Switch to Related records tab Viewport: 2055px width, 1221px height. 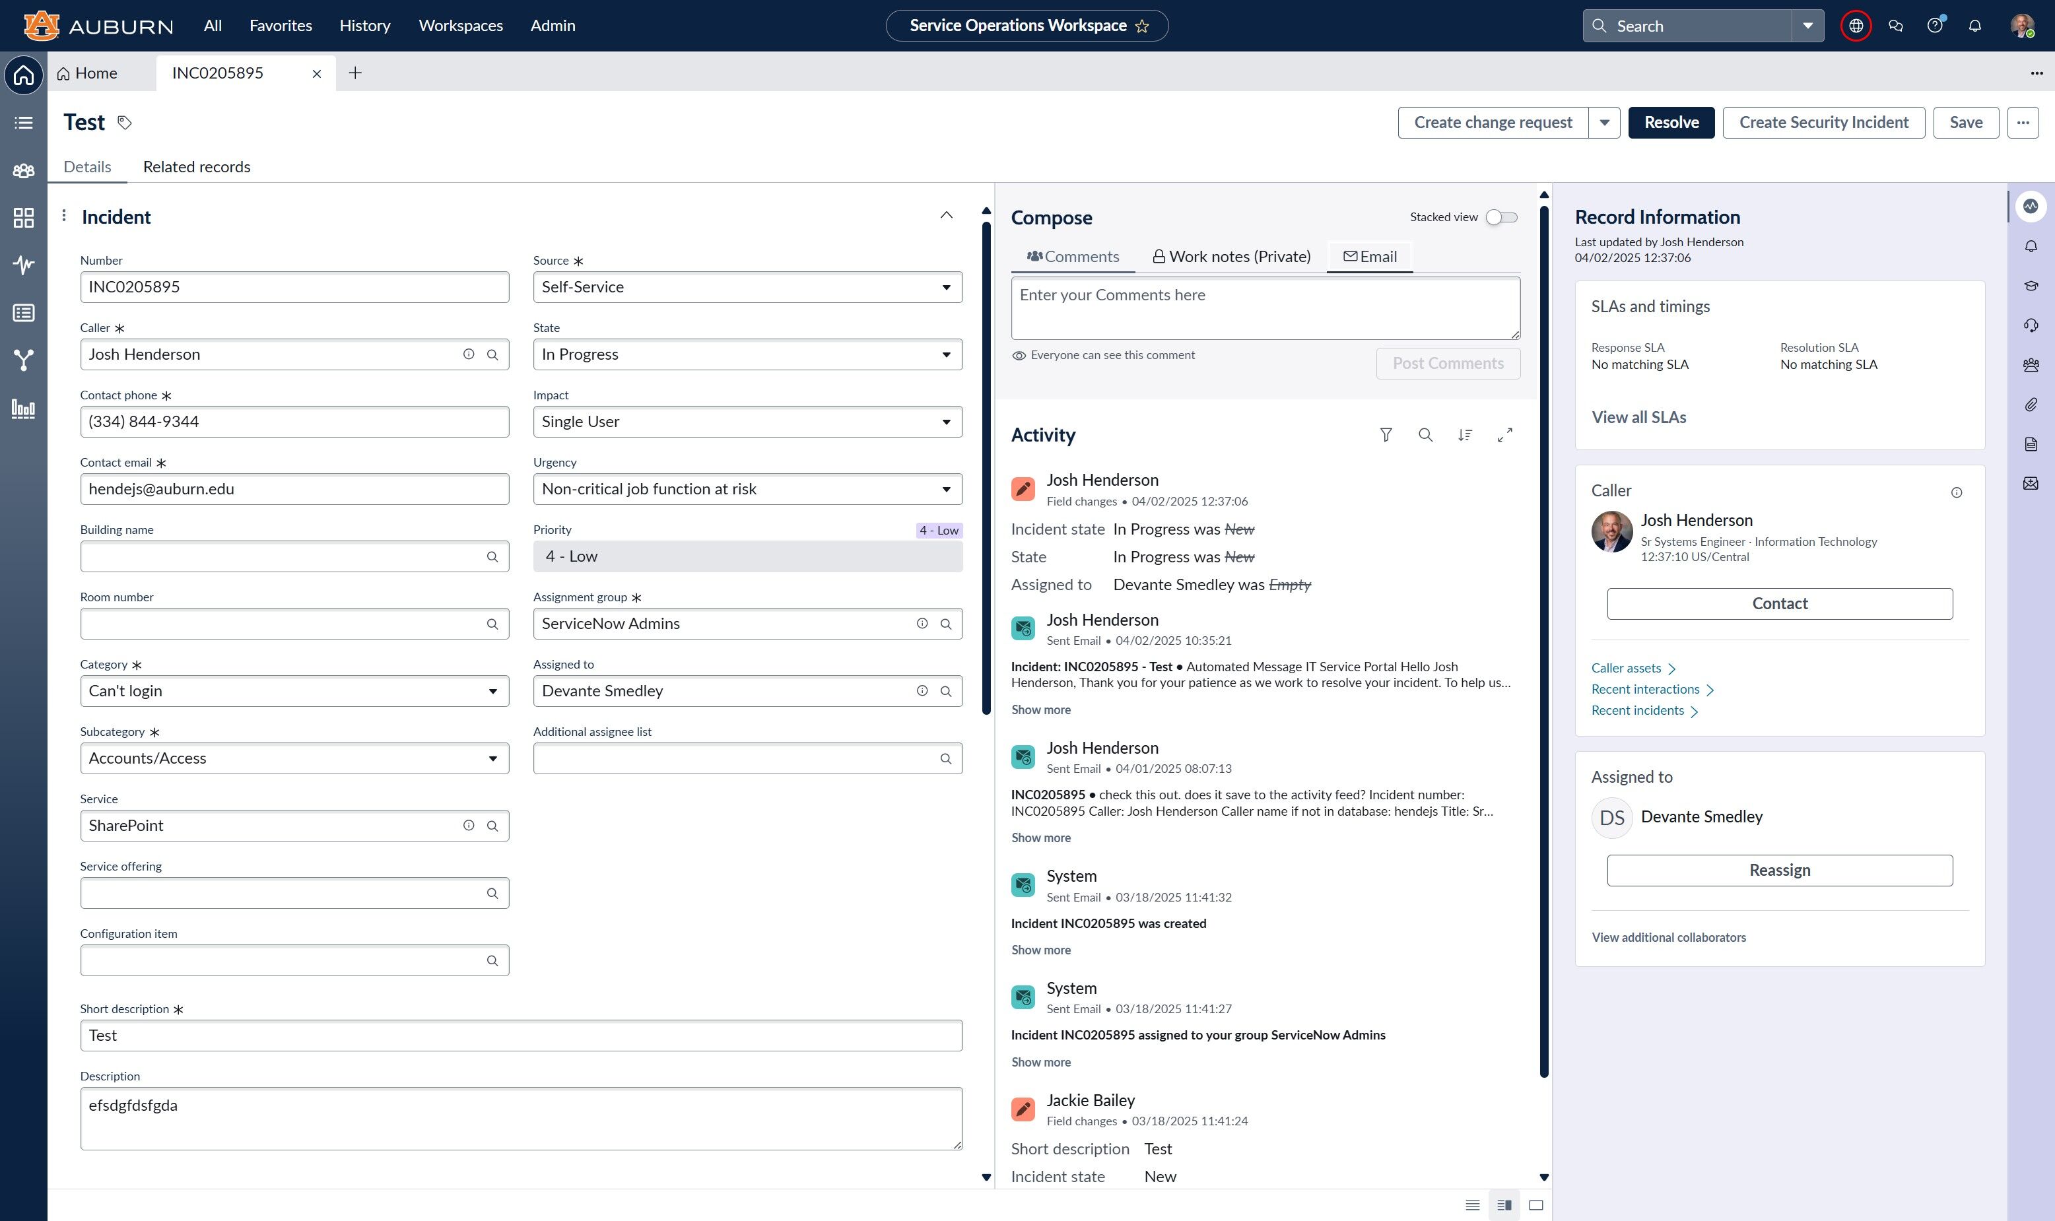pos(196,167)
